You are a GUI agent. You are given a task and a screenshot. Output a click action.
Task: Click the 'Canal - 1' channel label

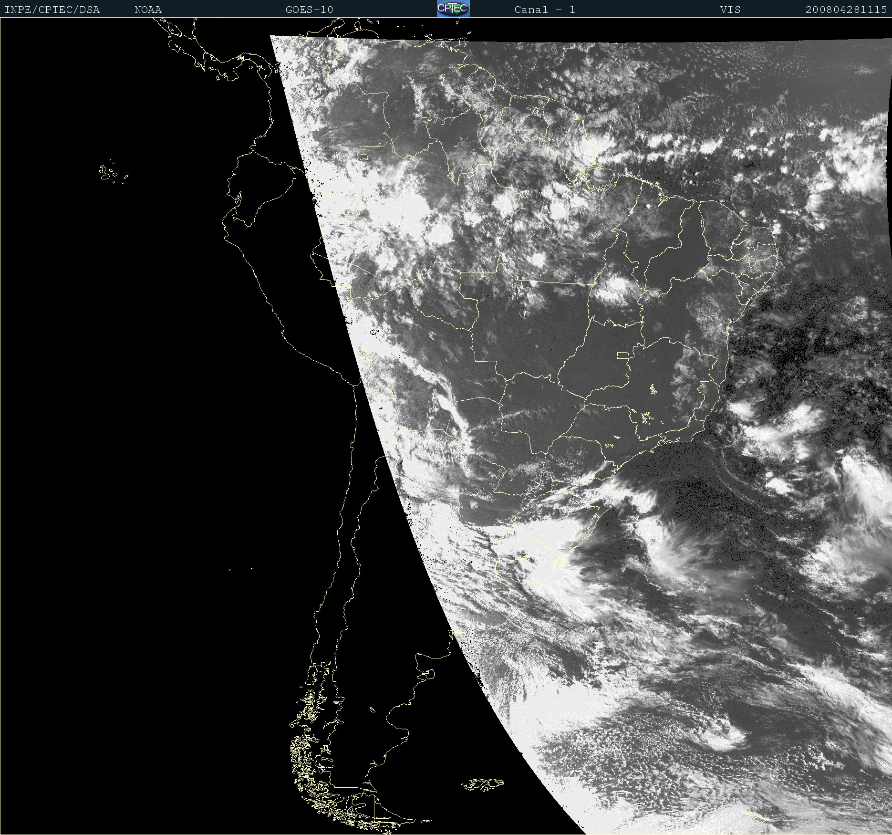pyautogui.click(x=545, y=10)
